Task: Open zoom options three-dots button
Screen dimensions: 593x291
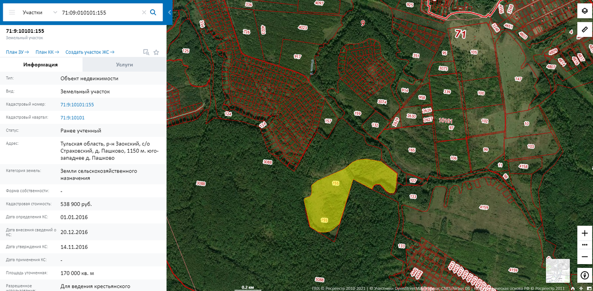Action: pos(585,245)
